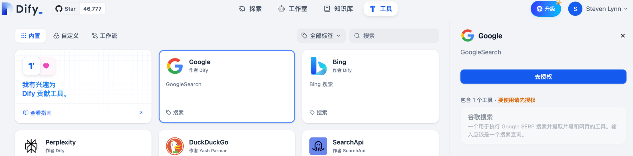Click the 要使用请先授权 notice text

click(x=517, y=100)
